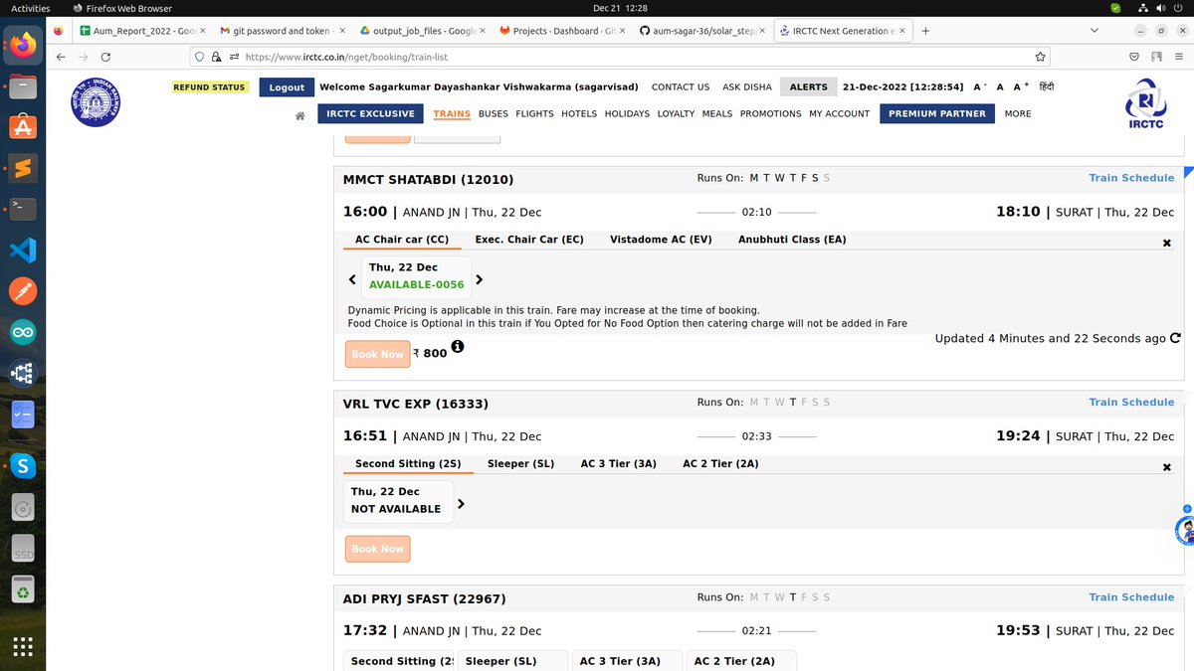The height and width of the screenshot is (671, 1194).
Task: Open the tracking protection shield icon
Action: [198, 57]
